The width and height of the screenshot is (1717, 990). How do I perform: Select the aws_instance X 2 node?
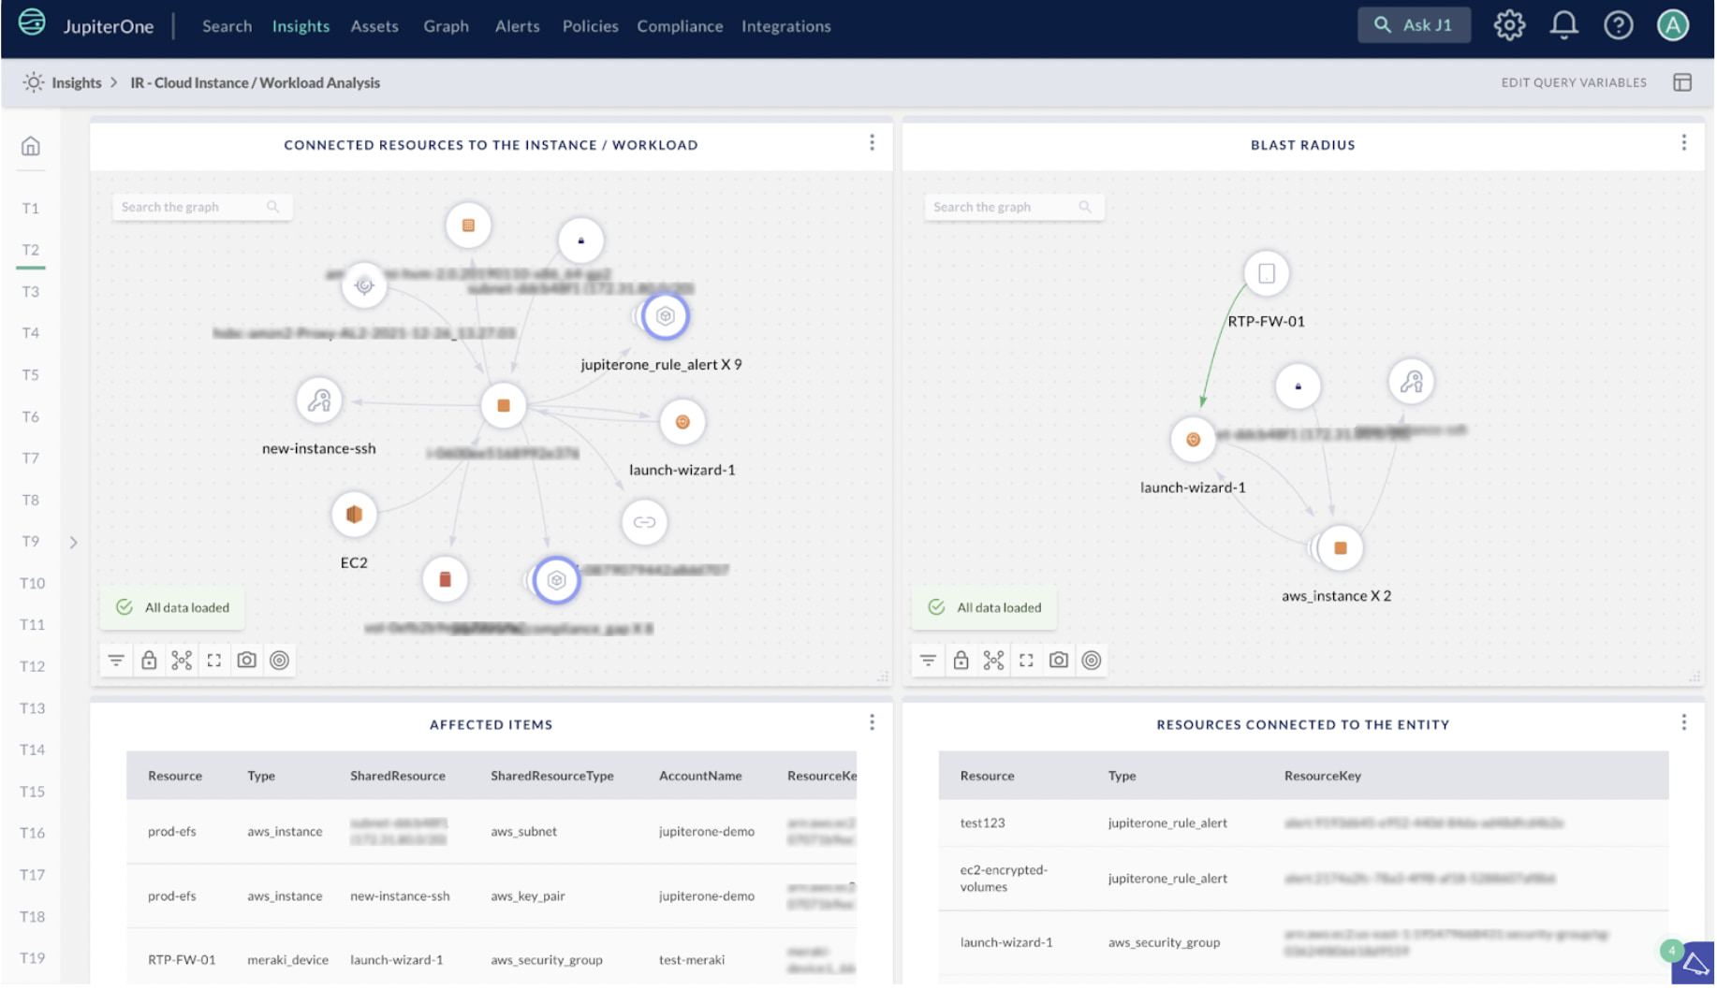click(x=1342, y=549)
